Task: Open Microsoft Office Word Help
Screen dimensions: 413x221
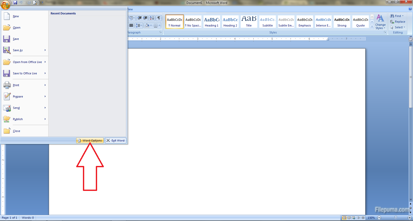Action: tap(410, 9)
